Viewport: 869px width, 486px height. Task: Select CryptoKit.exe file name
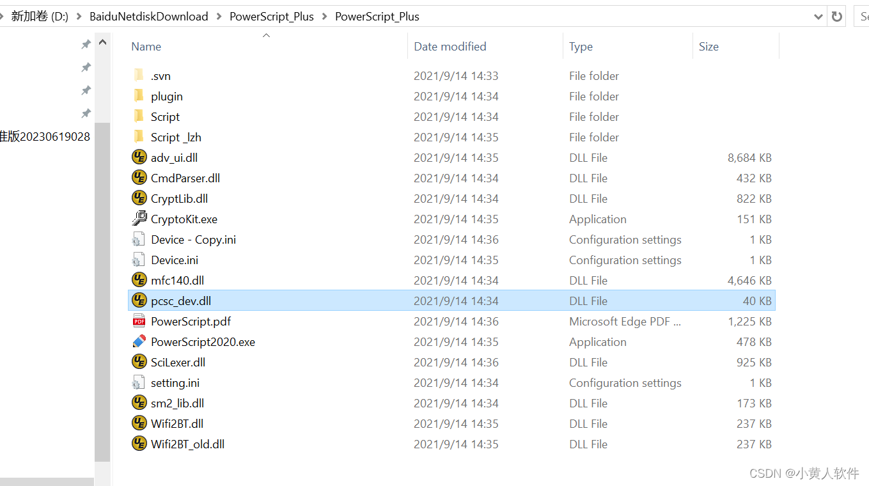[184, 219]
